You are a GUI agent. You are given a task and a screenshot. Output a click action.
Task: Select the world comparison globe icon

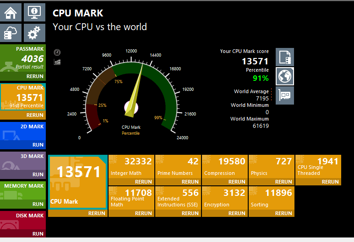pyautogui.click(x=285, y=76)
